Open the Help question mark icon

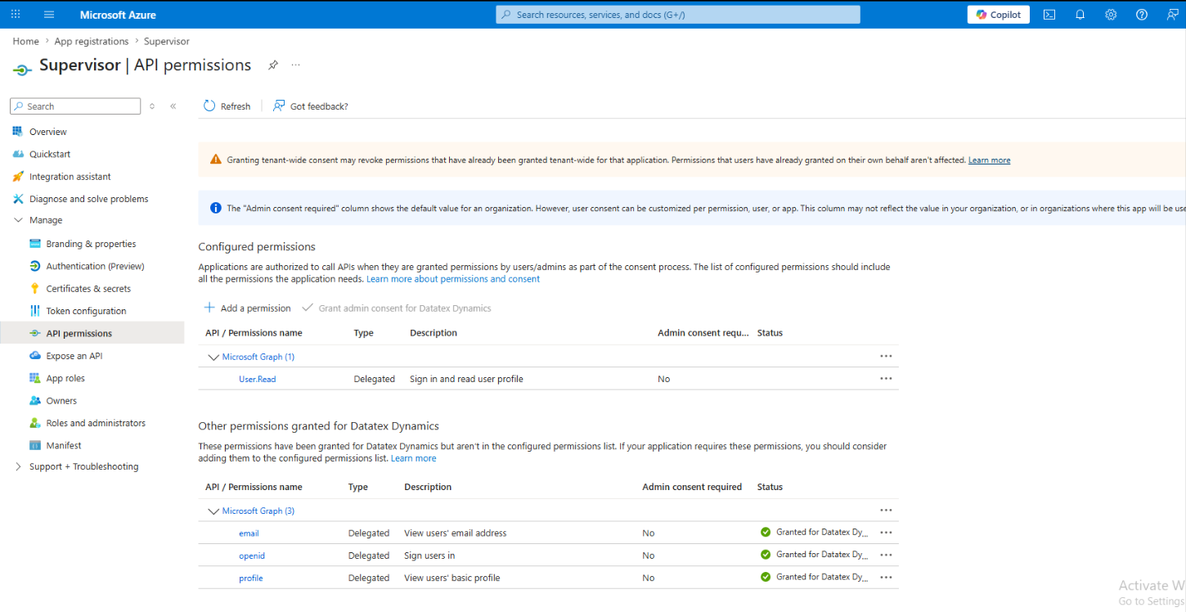[1142, 15]
